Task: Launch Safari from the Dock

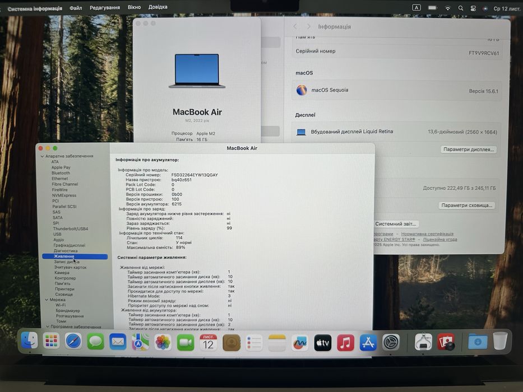Action: [73, 342]
